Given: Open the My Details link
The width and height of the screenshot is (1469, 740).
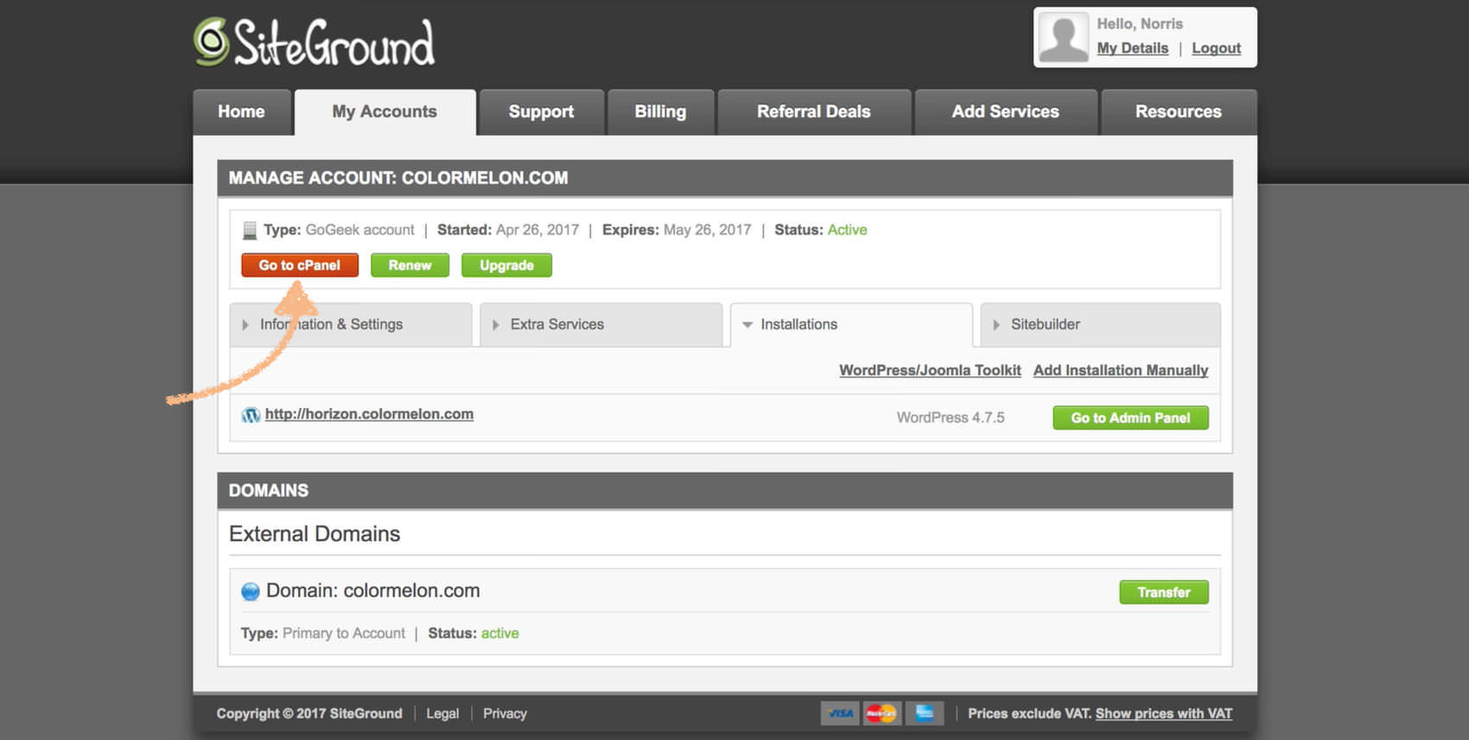Looking at the screenshot, I should (1132, 48).
